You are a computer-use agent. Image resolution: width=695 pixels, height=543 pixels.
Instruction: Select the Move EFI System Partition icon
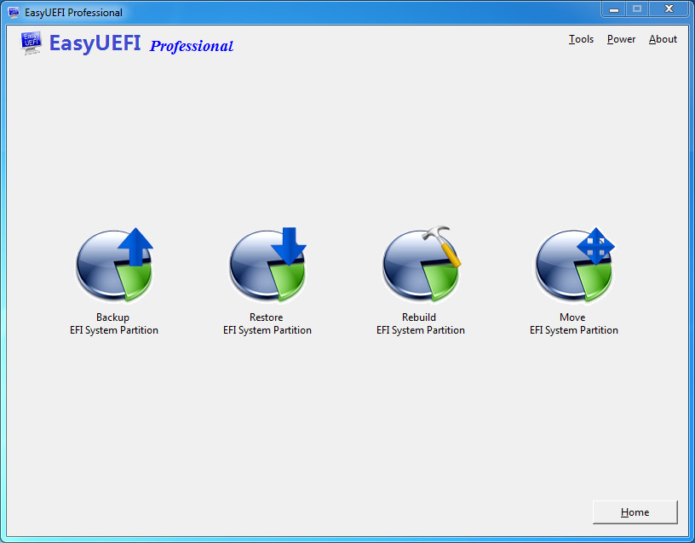[x=574, y=265]
